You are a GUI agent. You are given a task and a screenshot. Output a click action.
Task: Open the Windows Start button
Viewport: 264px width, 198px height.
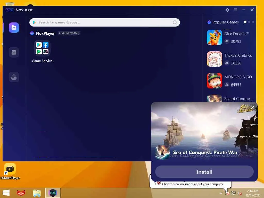tap(6, 193)
